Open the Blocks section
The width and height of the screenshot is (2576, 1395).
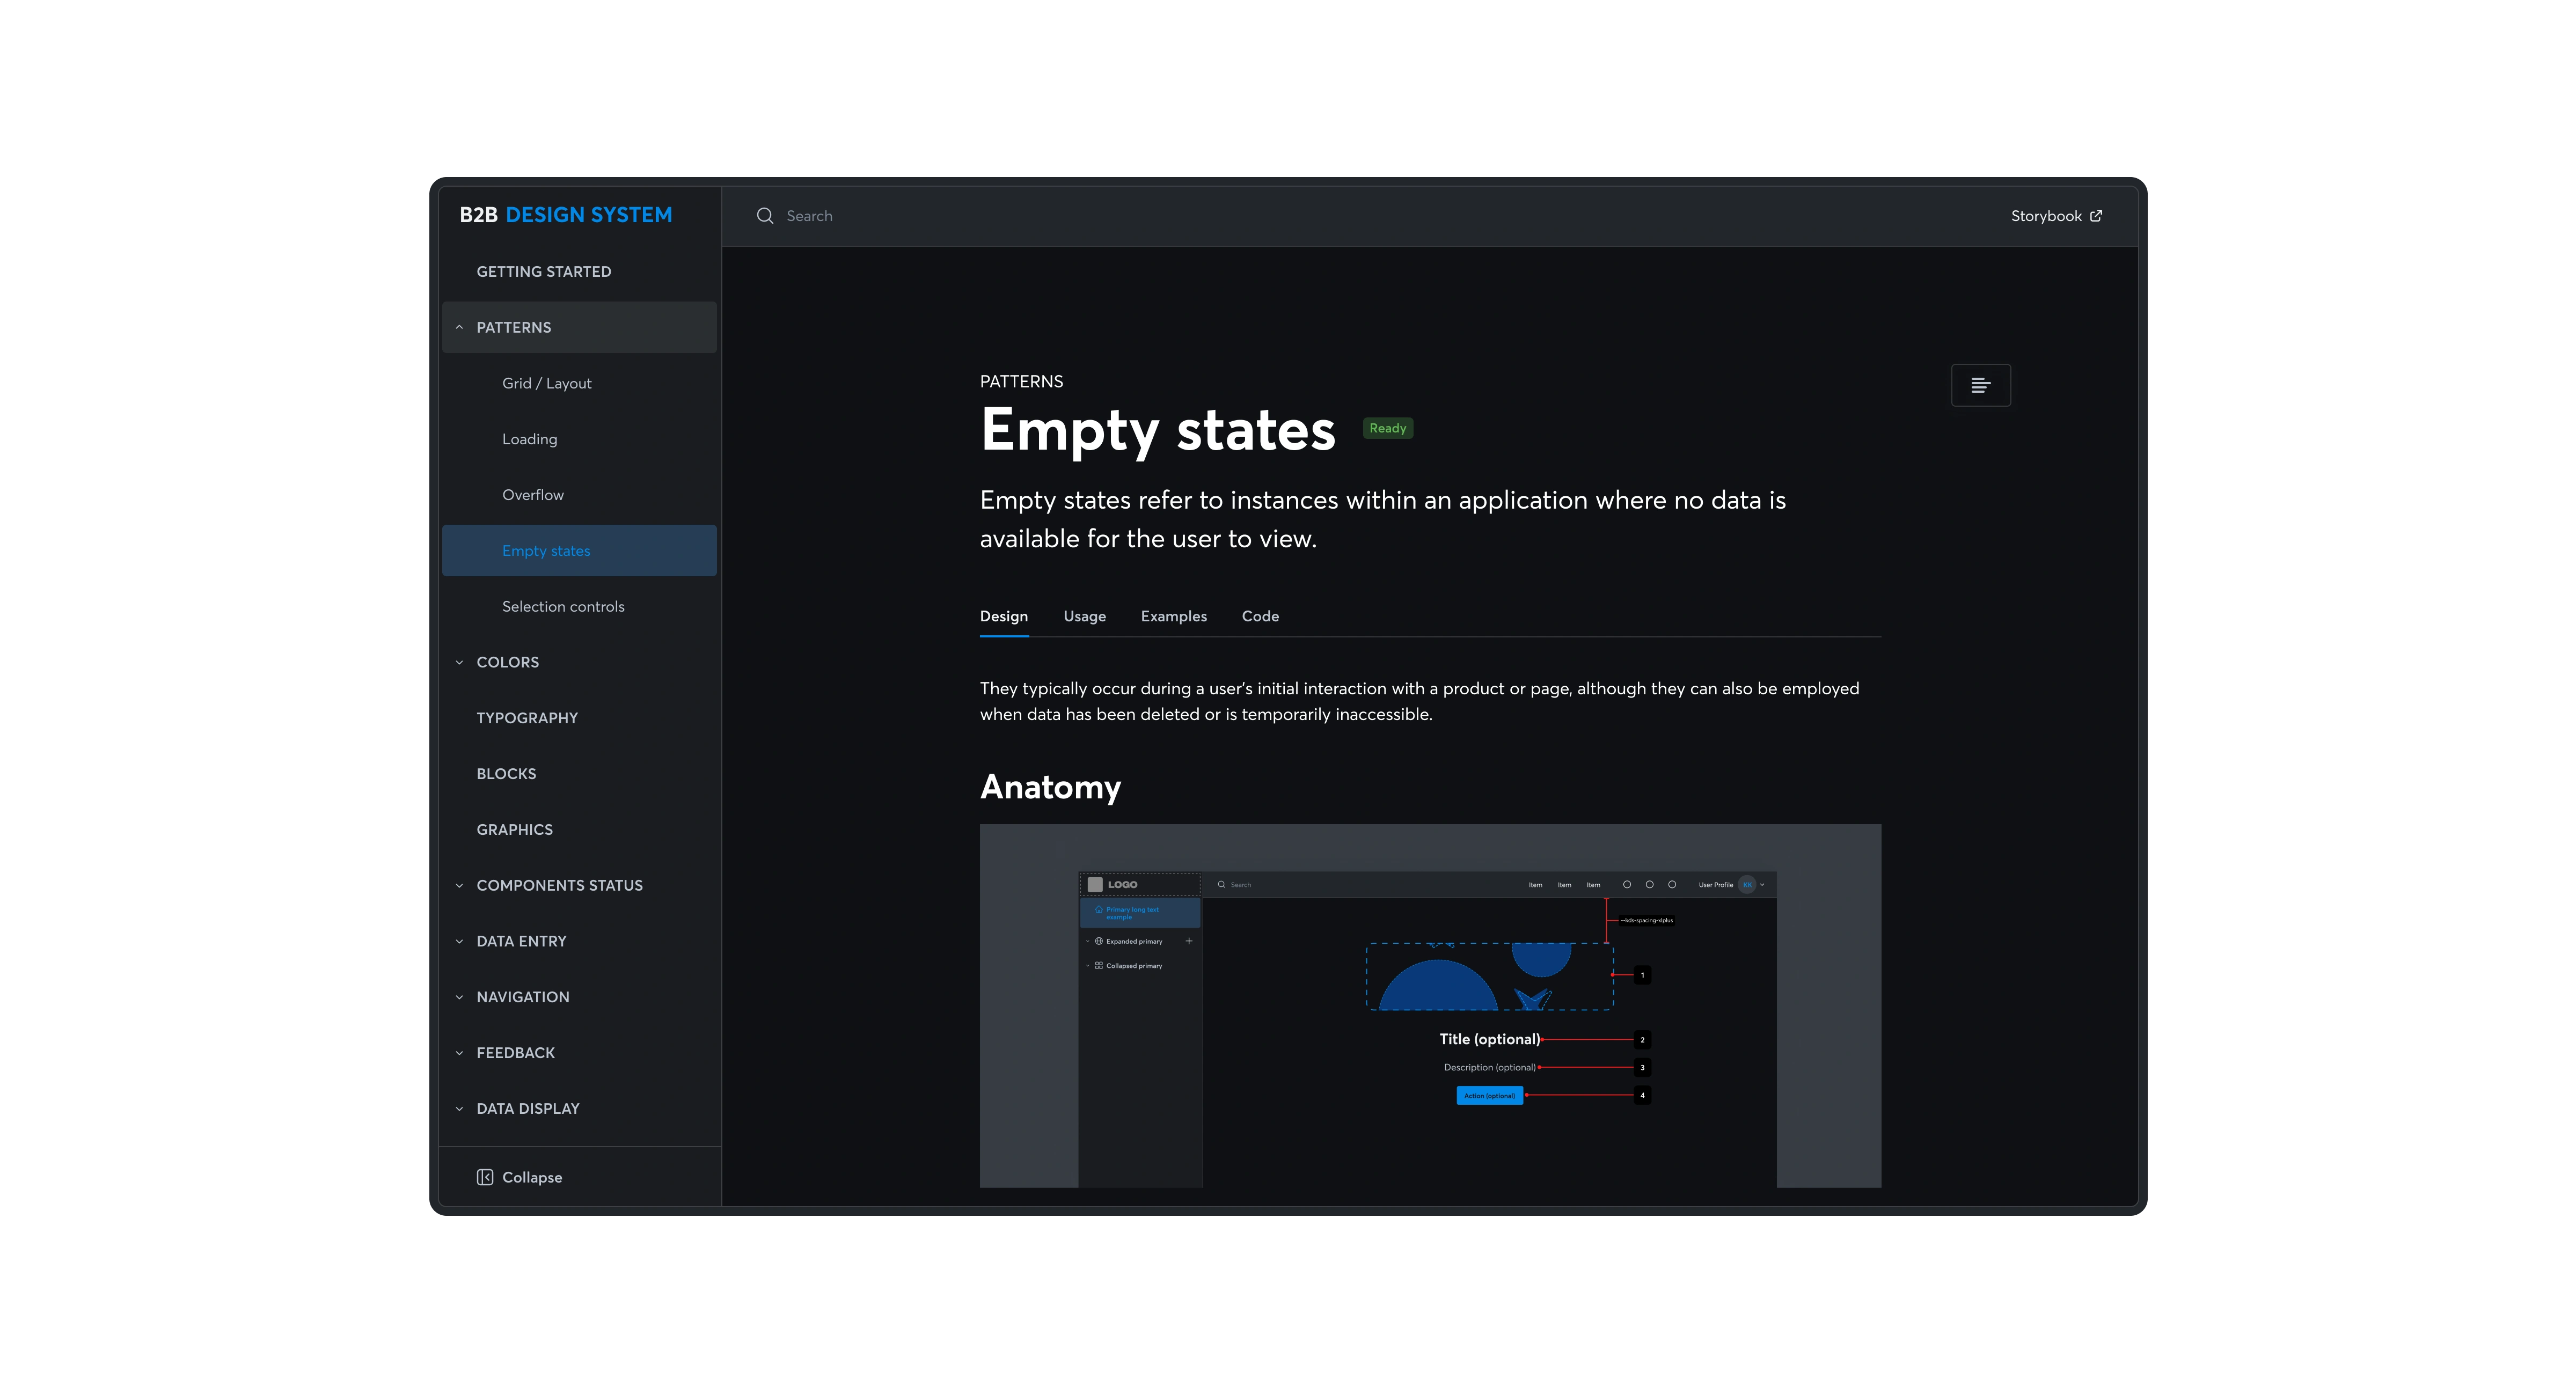pyautogui.click(x=506, y=774)
